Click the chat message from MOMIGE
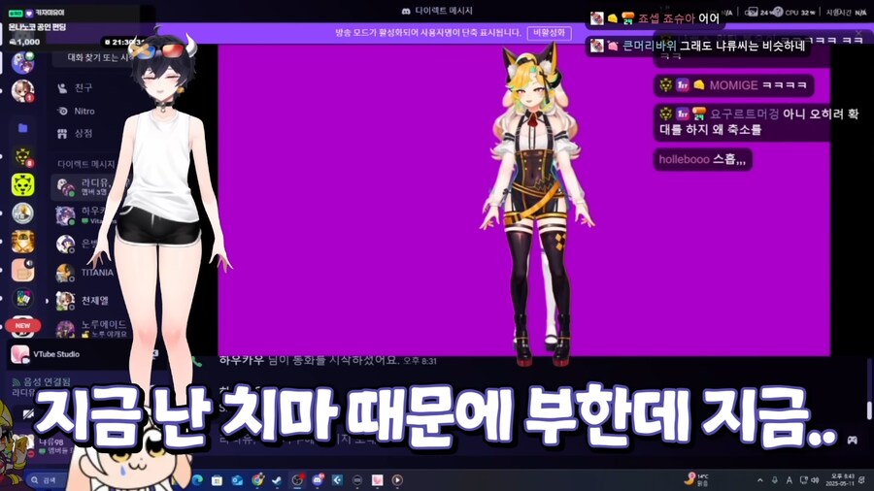Screen dimensions: 874x491 coord(733,85)
